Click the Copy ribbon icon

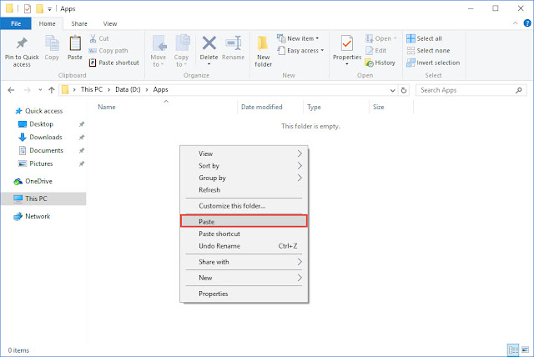52,43
